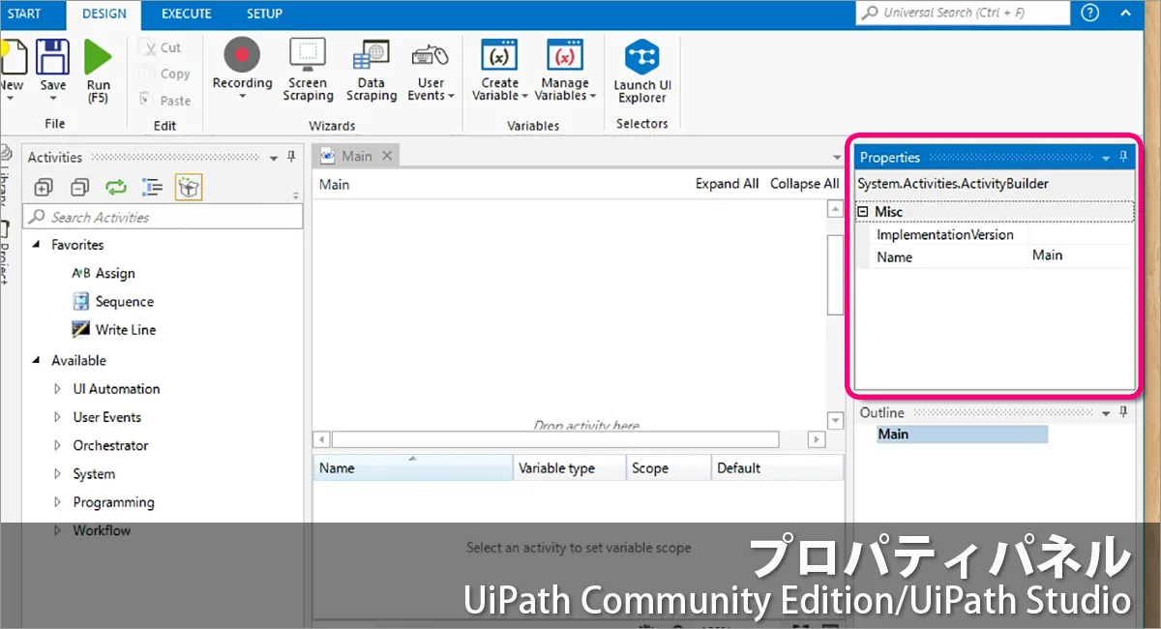Select Main in the Outline panel
Viewport: 1161px width, 629px height.
tap(962, 434)
